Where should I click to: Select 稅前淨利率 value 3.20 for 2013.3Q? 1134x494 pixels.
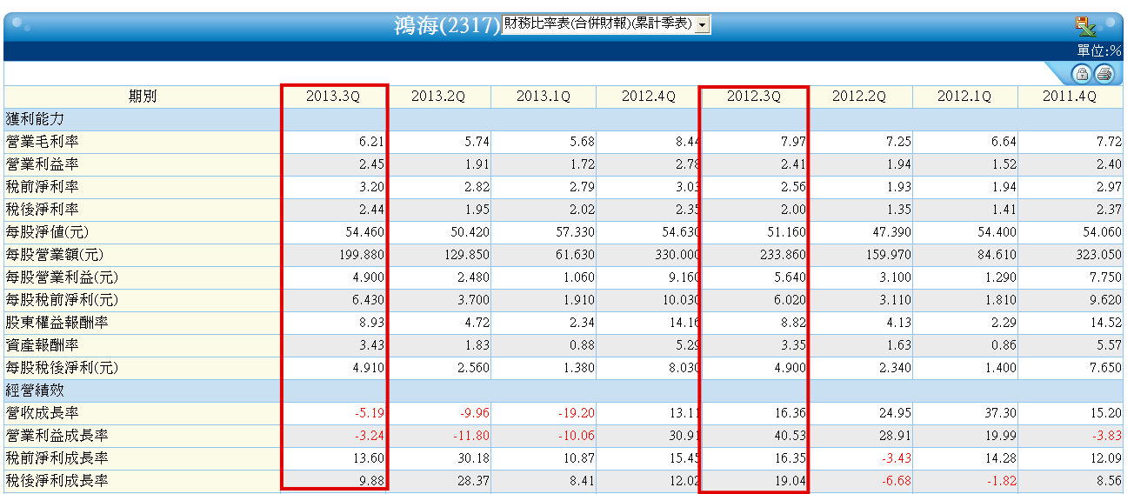(x=370, y=186)
